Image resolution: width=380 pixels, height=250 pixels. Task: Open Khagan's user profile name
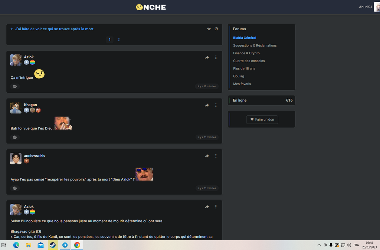pyautogui.click(x=30, y=105)
